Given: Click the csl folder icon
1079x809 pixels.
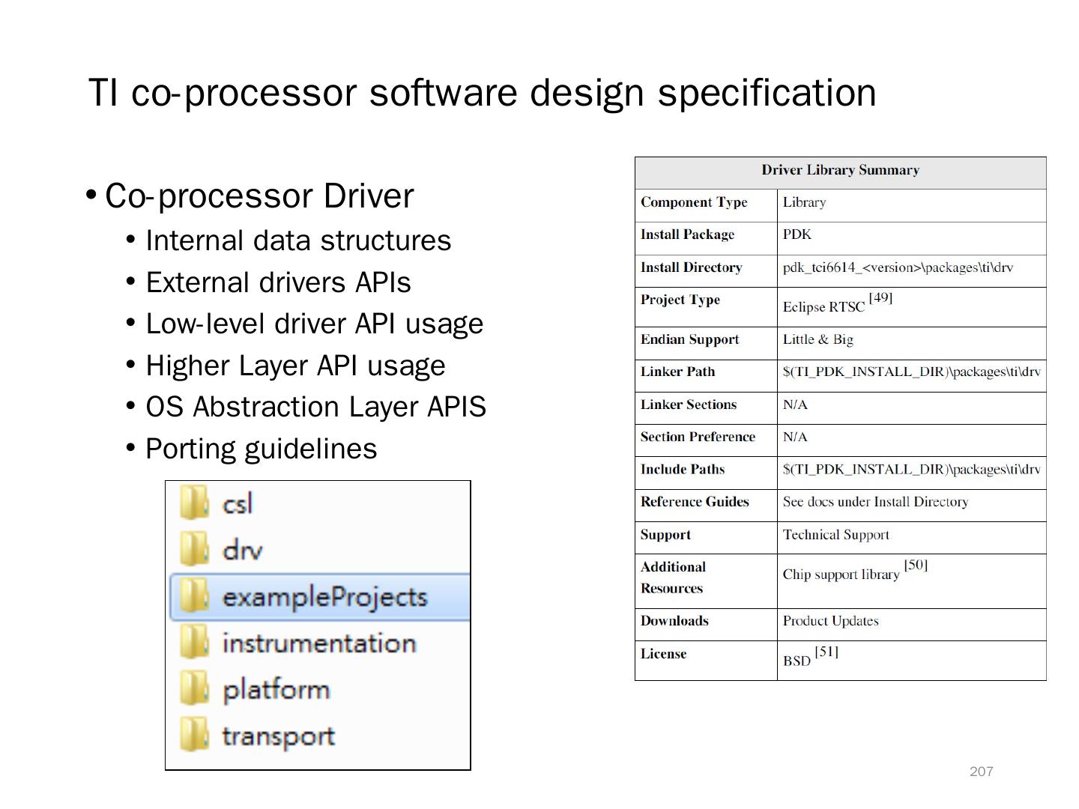Looking at the screenshot, I should pos(194,503).
